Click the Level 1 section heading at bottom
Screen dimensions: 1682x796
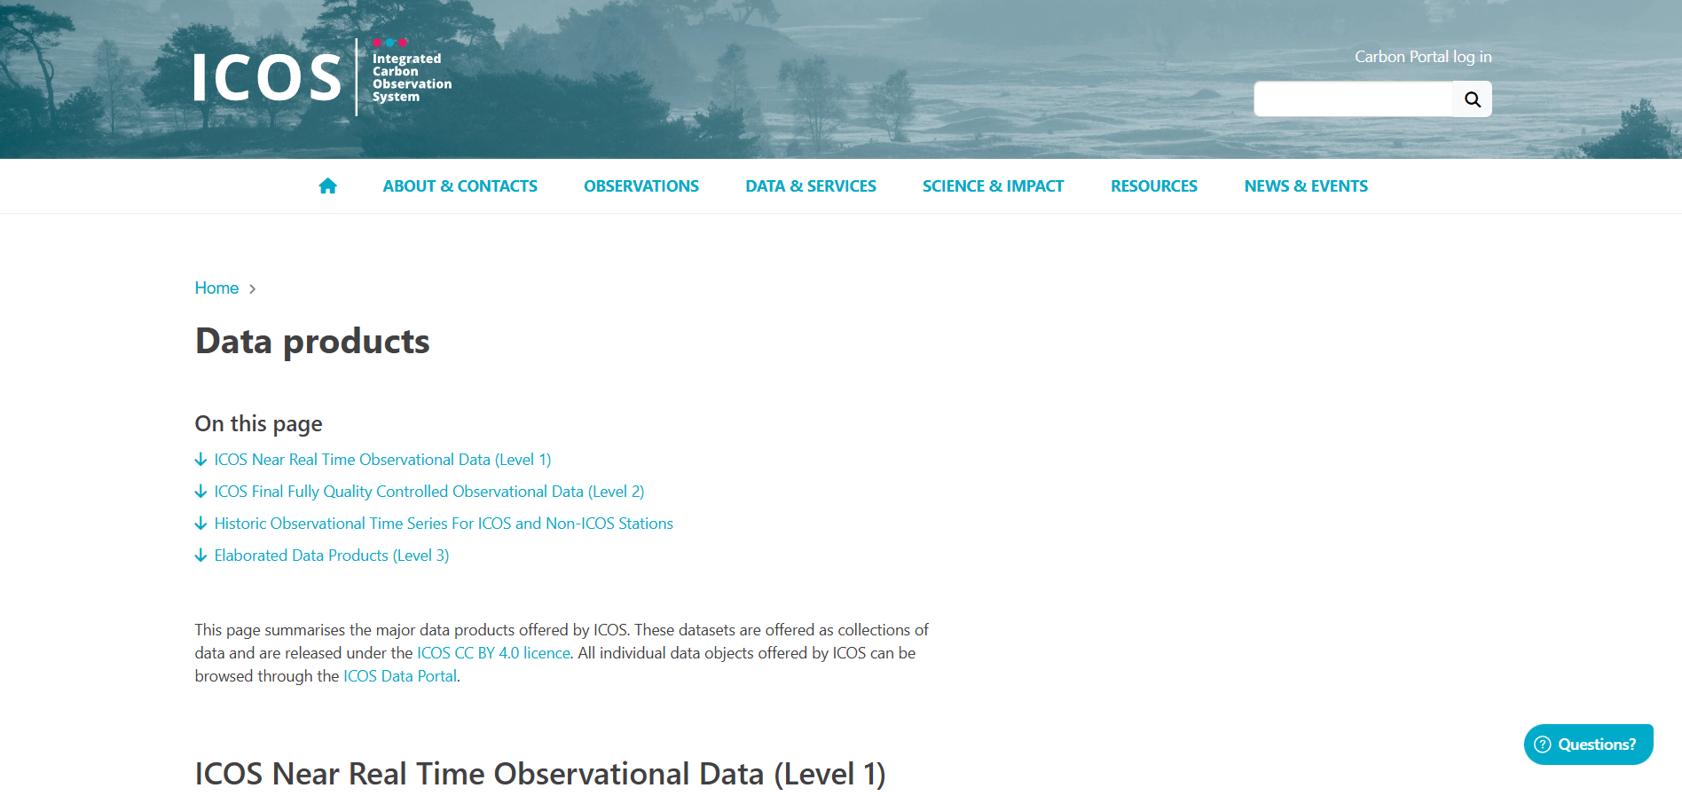click(x=540, y=774)
